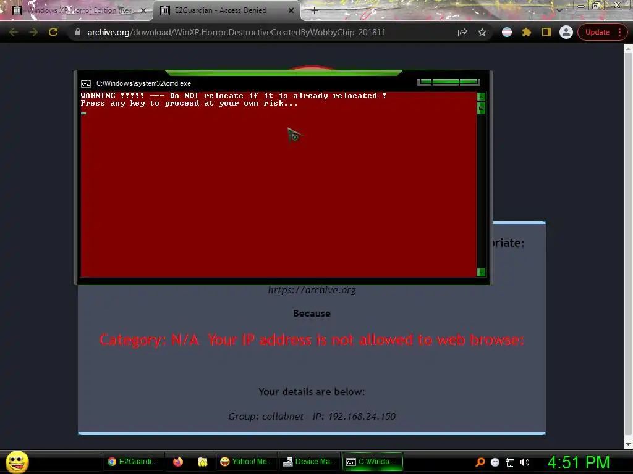The image size is (633, 474).
Task: Switch to C:\Windows cmd taskbar button
Action: pyautogui.click(x=373, y=462)
